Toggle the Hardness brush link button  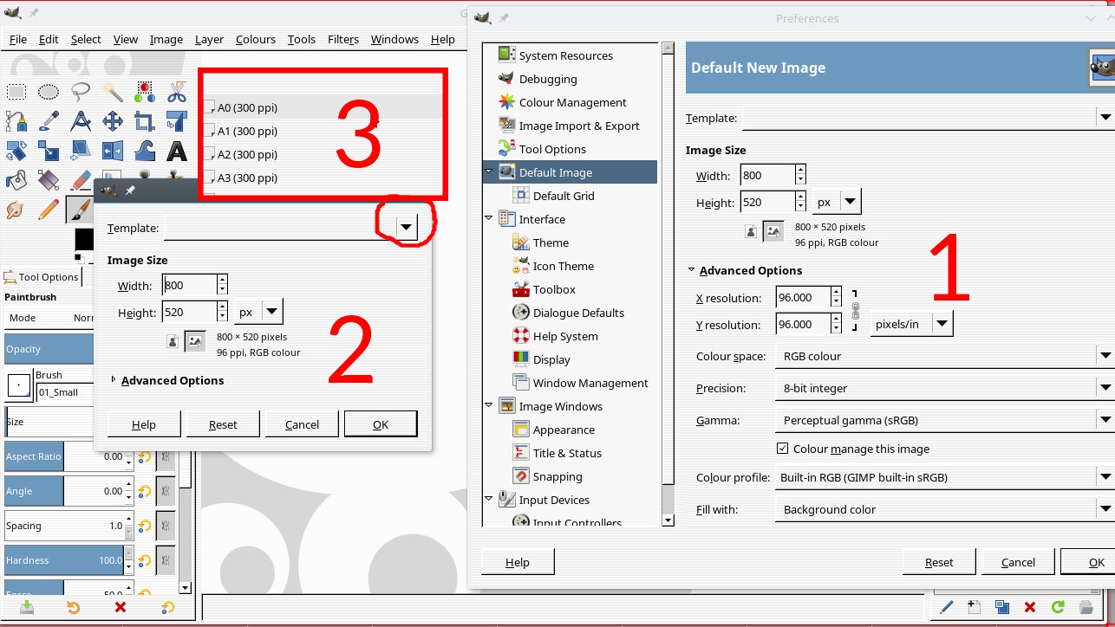tap(166, 560)
